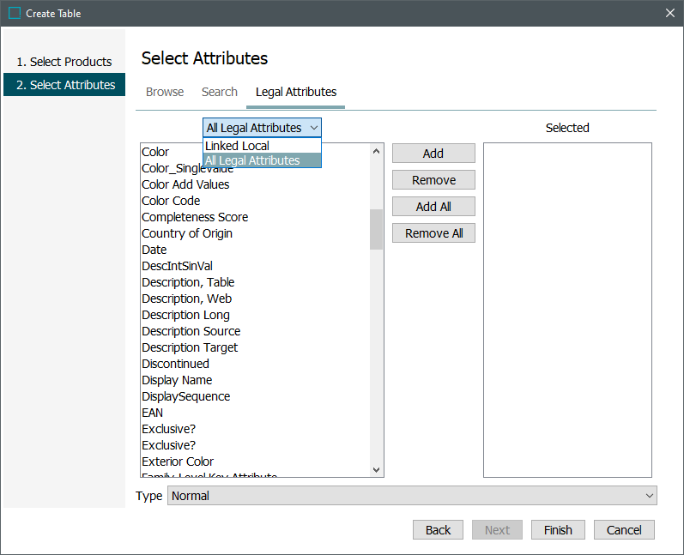Image resolution: width=684 pixels, height=555 pixels.
Task: Close the Create Table dialog
Action: pos(670,13)
